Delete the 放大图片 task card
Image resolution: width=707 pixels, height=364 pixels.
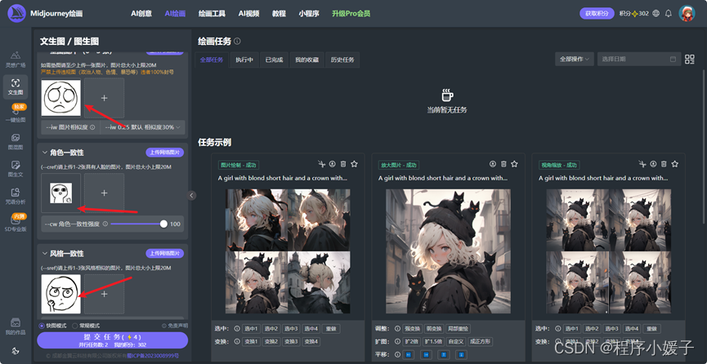click(503, 164)
